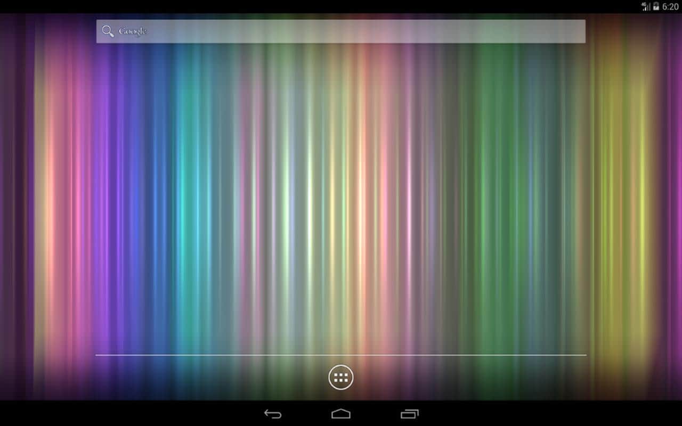The width and height of the screenshot is (682, 426).
Task: Tap the pink wallpaper stripe near left edge
Action: pyautogui.click(x=77, y=213)
